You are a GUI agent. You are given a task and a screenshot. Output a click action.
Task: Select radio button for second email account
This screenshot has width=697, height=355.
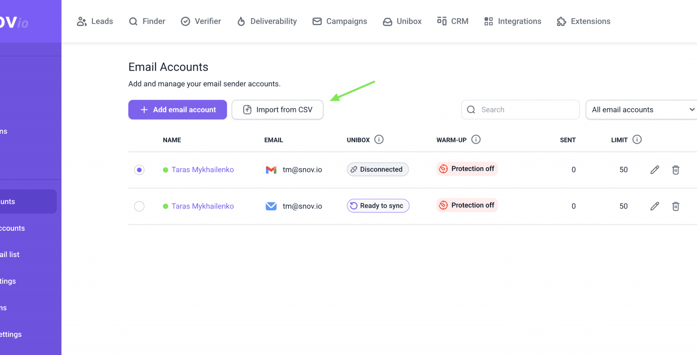(x=139, y=206)
